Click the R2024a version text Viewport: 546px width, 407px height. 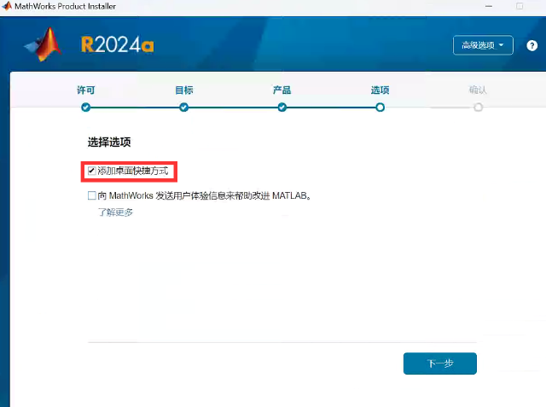[117, 44]
